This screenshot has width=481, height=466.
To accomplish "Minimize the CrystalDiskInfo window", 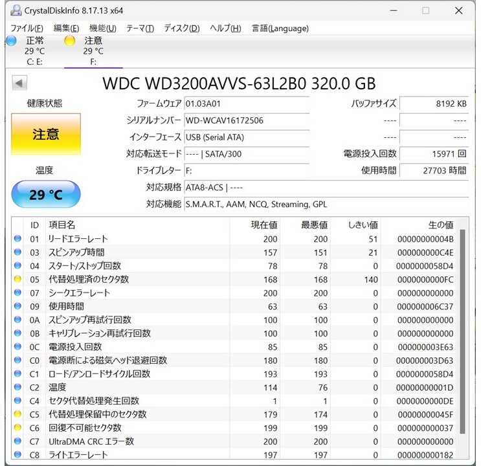I will [x=394, y=10].
